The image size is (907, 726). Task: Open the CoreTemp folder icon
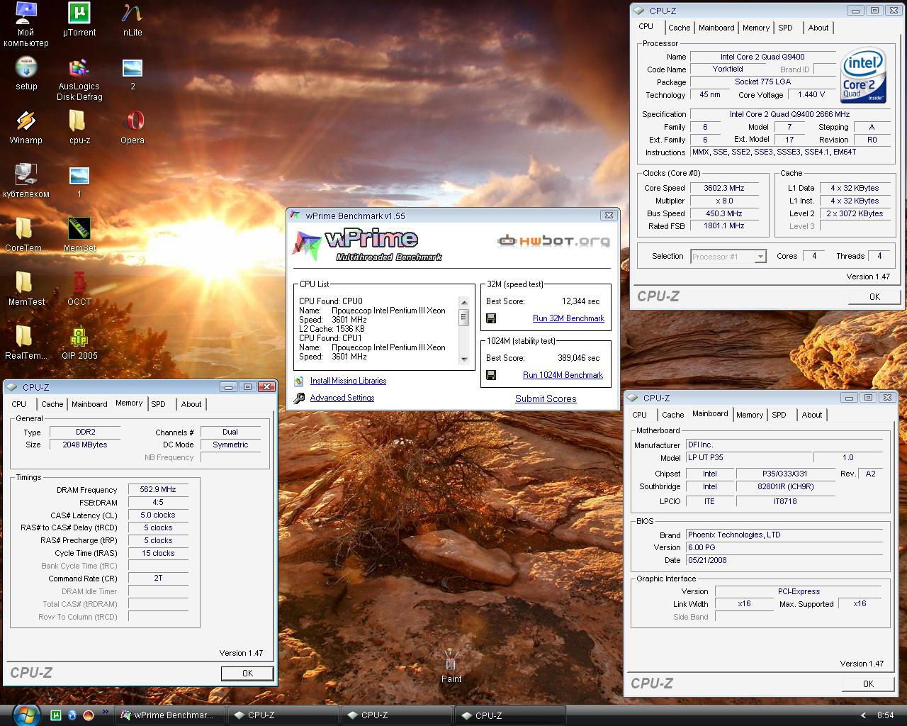click(x=26, y=235)
